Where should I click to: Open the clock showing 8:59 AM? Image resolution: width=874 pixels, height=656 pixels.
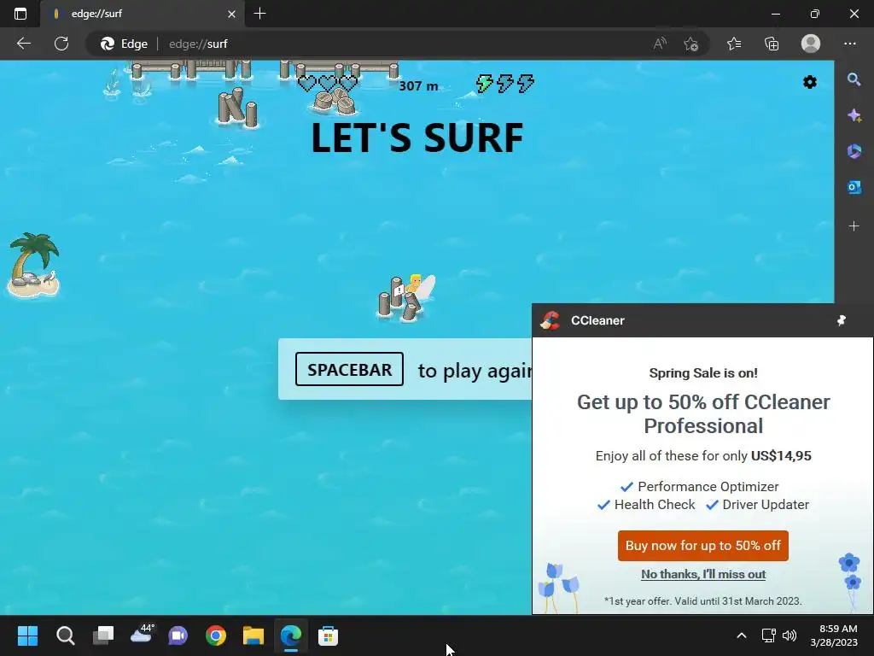[834, 635]
